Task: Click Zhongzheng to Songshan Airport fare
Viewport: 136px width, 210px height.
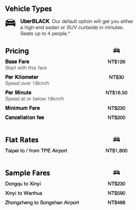Action: coord(42,202)
